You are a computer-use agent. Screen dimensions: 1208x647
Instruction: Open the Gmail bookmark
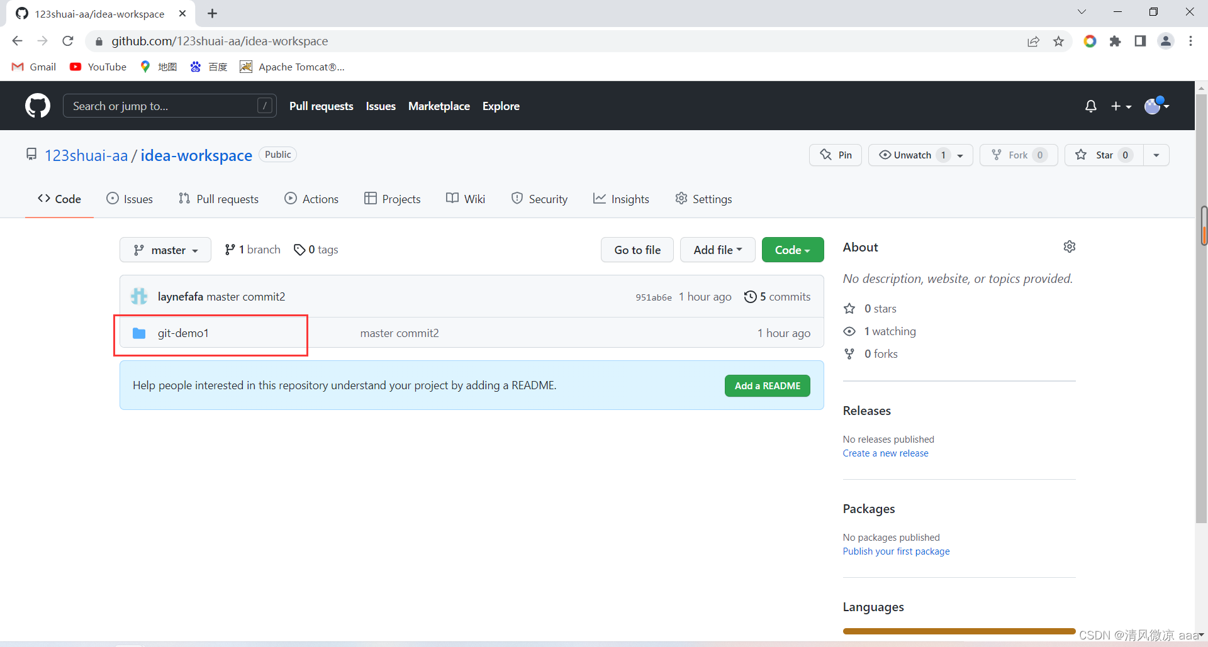(34, 67)
